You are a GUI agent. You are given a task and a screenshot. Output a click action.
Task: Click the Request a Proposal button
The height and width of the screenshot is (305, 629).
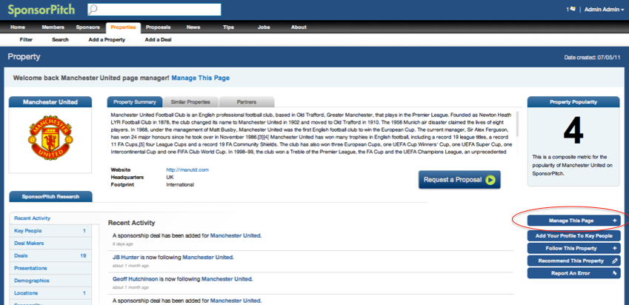point(459,180)
